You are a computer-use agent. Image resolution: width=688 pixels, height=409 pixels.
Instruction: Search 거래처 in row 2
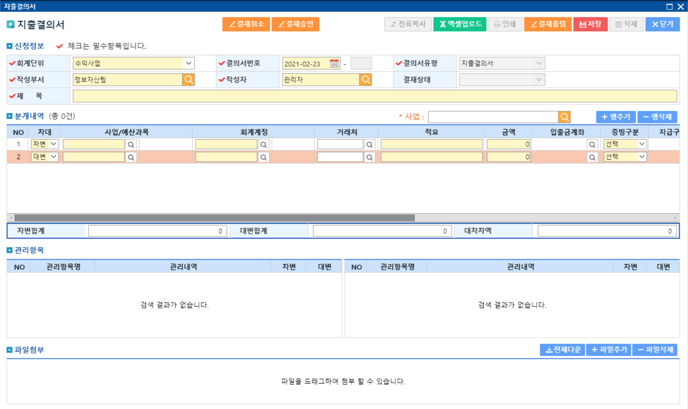click(x=369, y=157)
